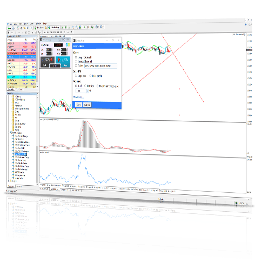Select the 'Long: Close all' radio option

[76, 57]
